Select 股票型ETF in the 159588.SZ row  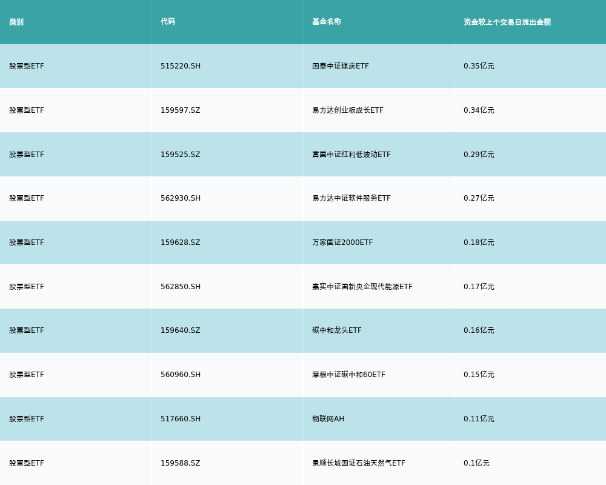click(27, 463)
